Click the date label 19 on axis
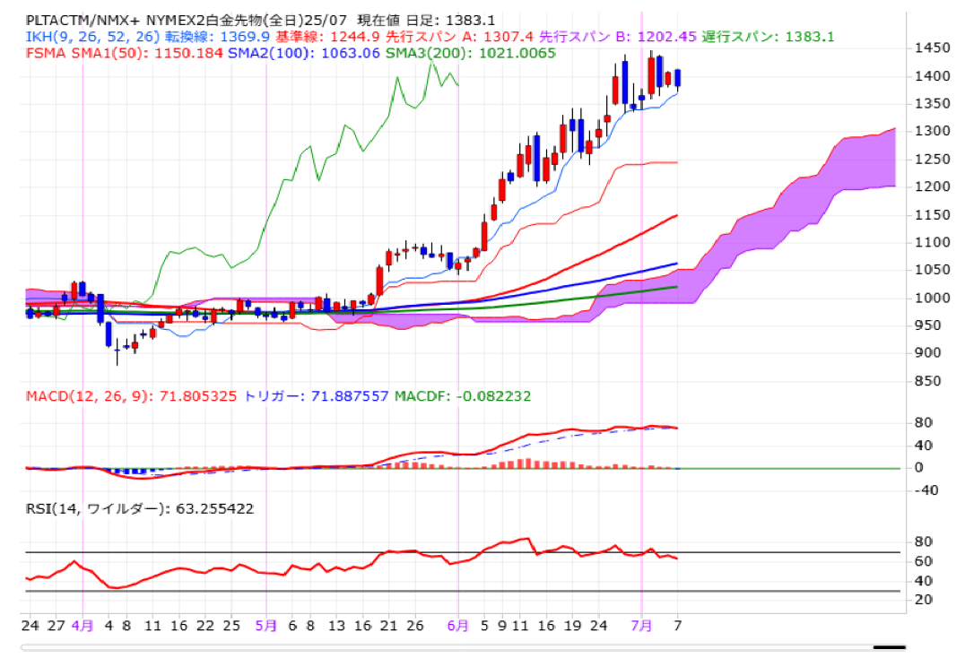This screenshot has width=965, height=667. pyautogui.click(x=572, y=626)
